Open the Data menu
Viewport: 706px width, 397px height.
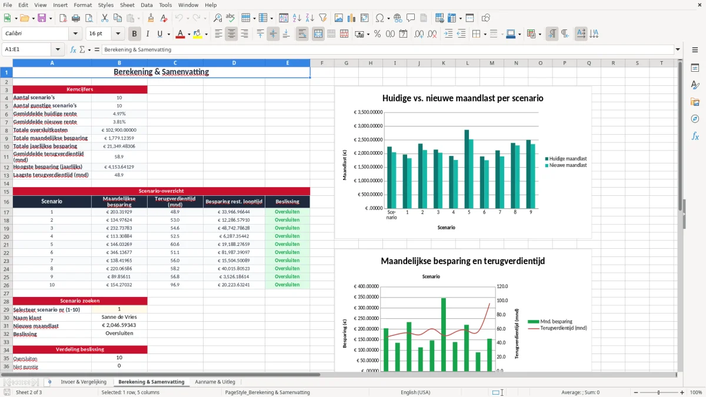[x=146, y=5]
